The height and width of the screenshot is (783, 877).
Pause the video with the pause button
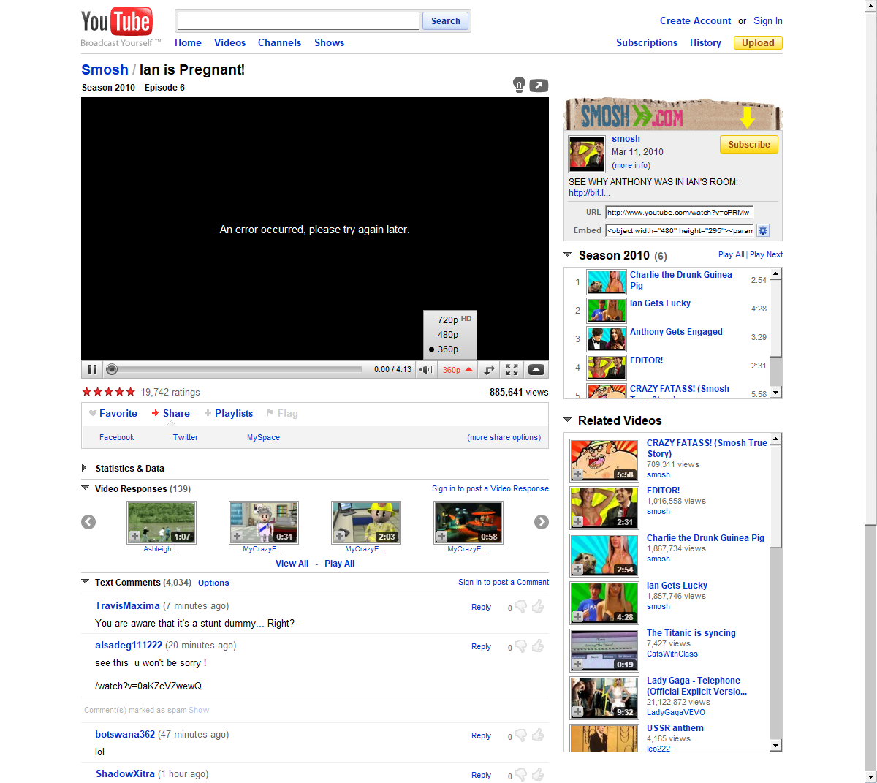click(x=92, y=370)
